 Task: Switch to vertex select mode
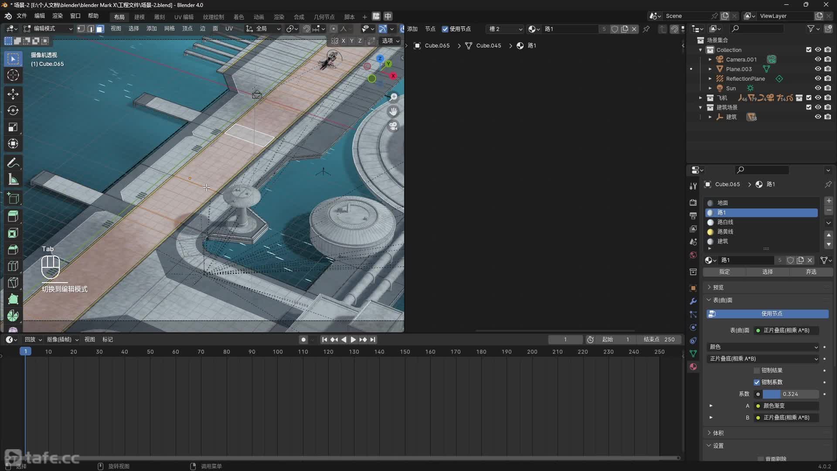[81, 29]
